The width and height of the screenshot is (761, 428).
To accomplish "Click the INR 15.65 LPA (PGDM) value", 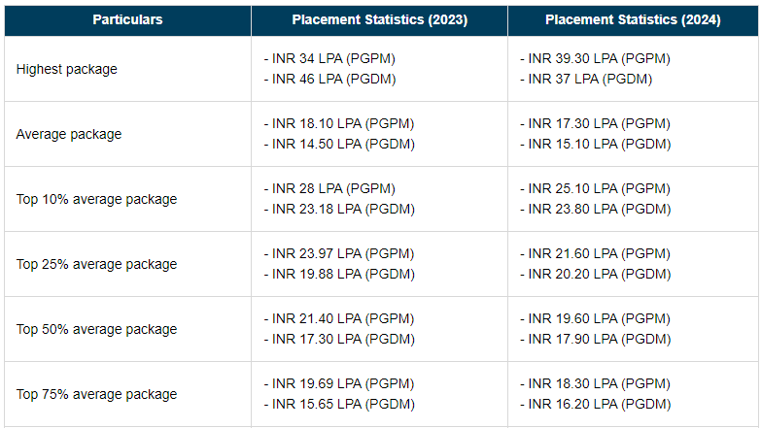I will tap(339, 404).
